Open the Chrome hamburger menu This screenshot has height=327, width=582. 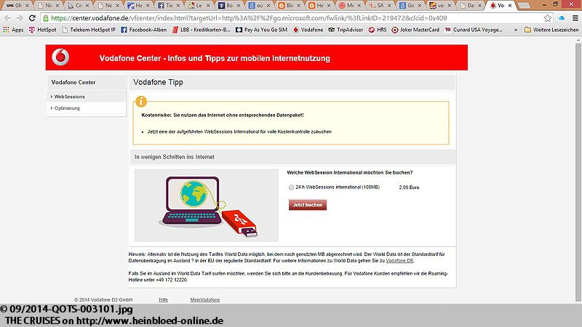click(x=575, y=17)
